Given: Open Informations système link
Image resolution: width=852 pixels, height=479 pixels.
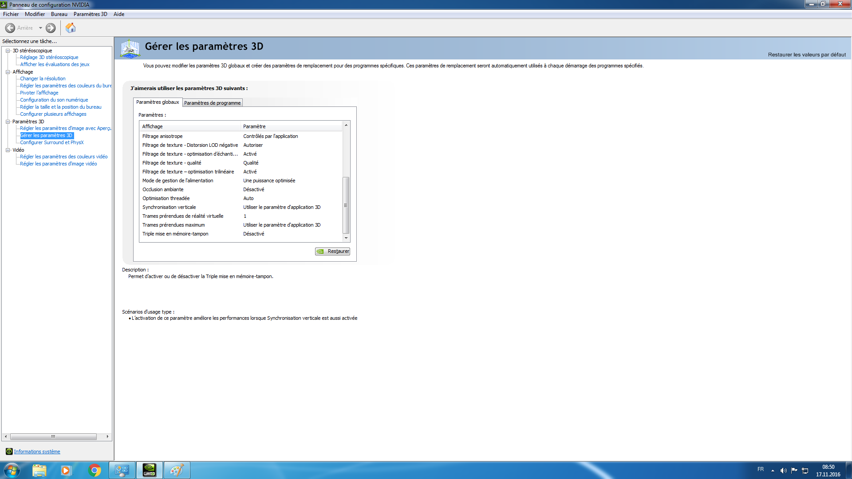Looking at the screenshot, I should point(37,452).
